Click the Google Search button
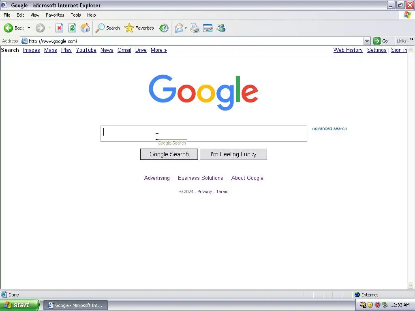This screenshot has width=415, height=311. pos(169,154)
